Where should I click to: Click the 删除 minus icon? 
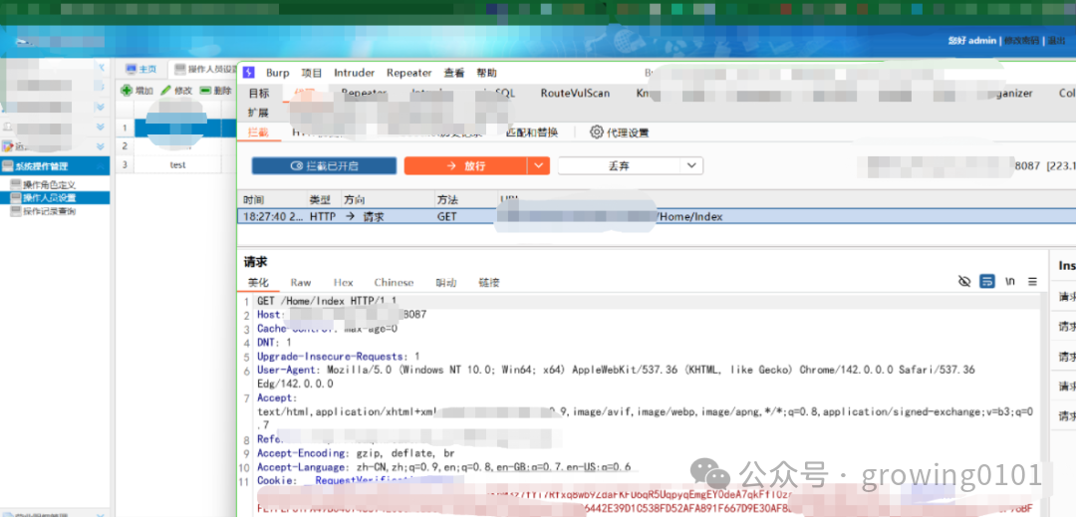(205, 91)
